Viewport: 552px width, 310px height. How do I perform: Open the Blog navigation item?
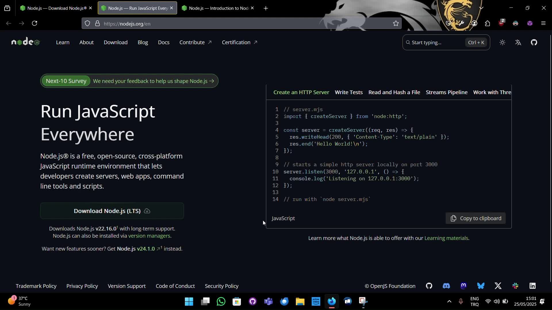click(x=143, y=42)
